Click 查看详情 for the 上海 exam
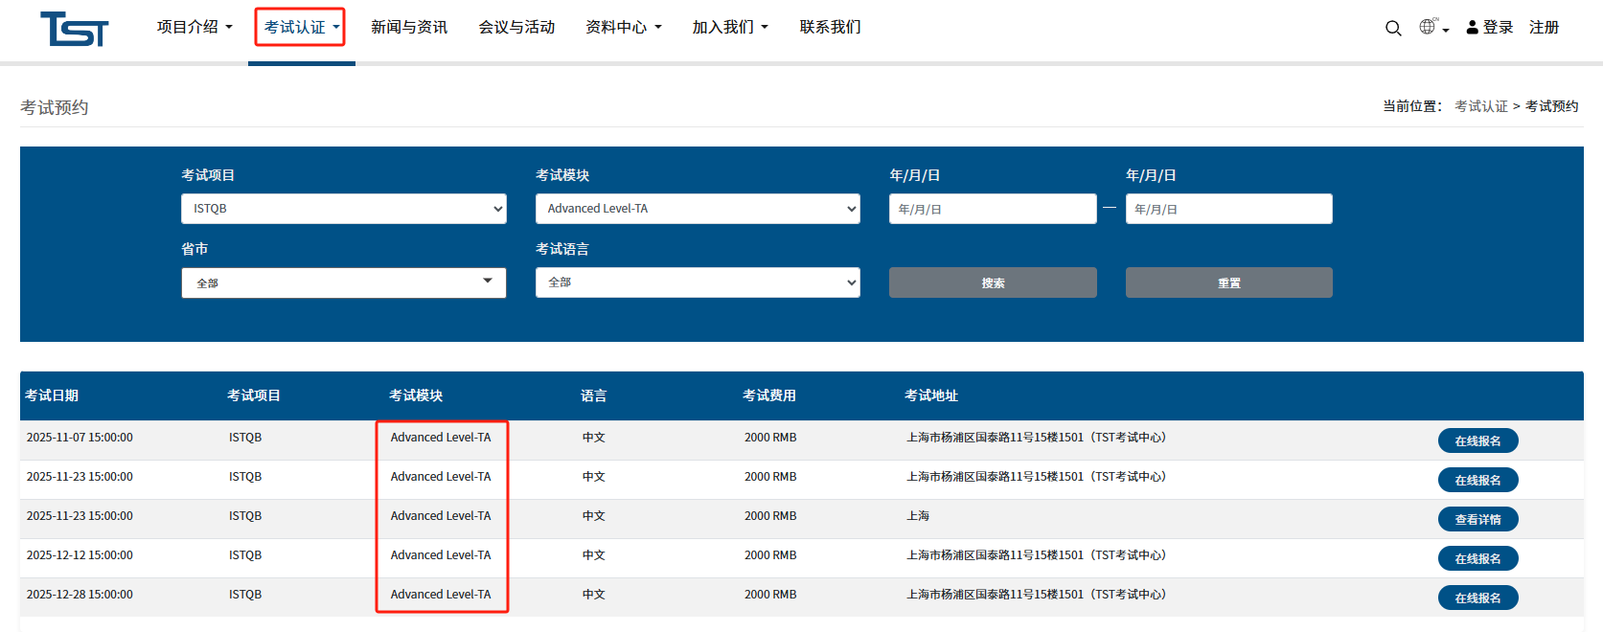The width and height of the screenshot is (1603, 632). pos(1477,519)
